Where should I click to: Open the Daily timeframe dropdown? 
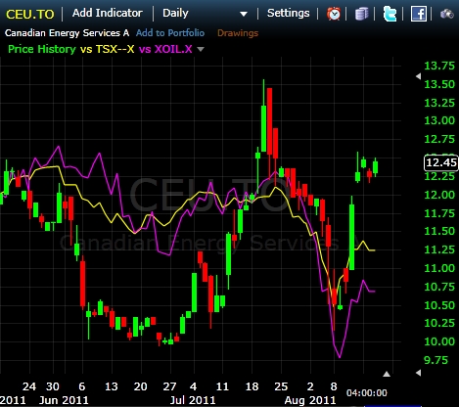[175, 13]
